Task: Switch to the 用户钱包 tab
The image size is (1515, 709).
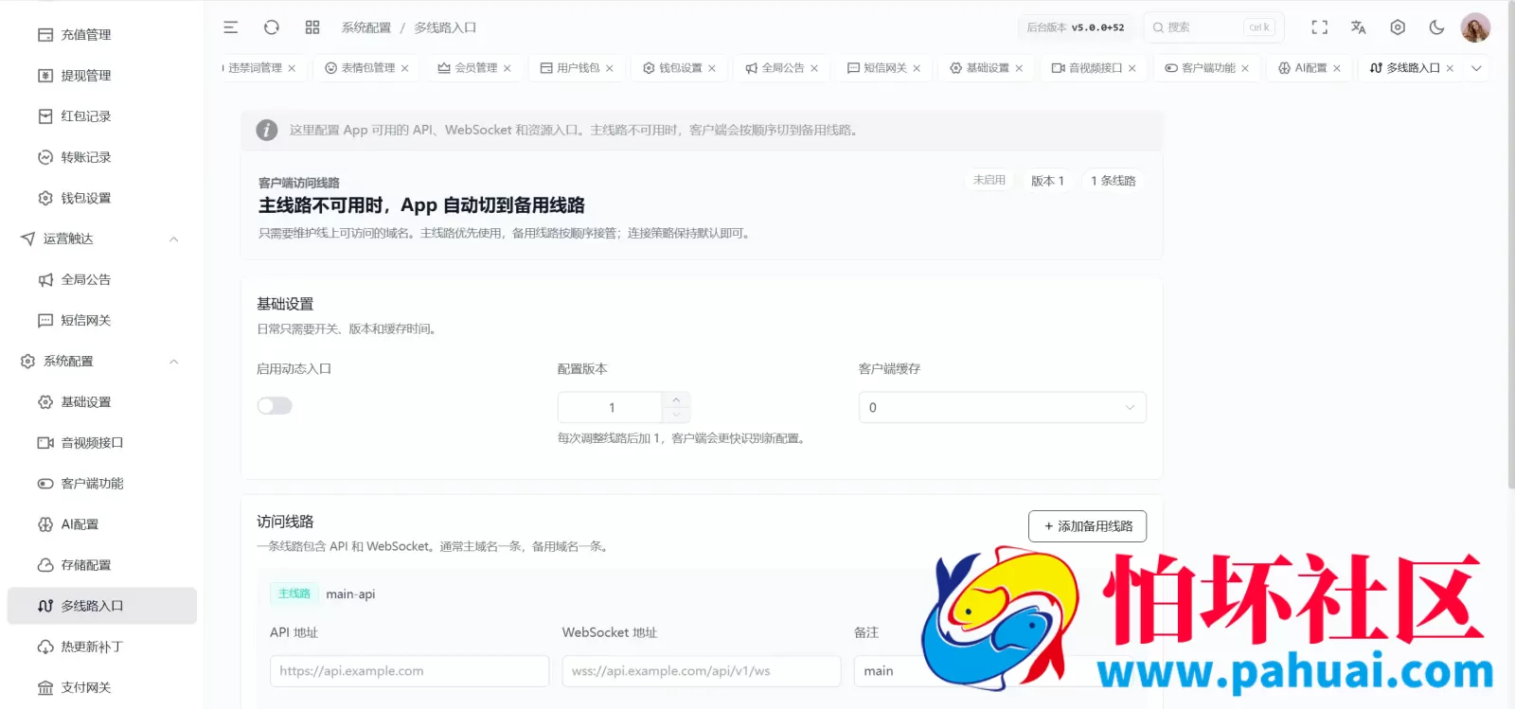Action: [578, 68]
